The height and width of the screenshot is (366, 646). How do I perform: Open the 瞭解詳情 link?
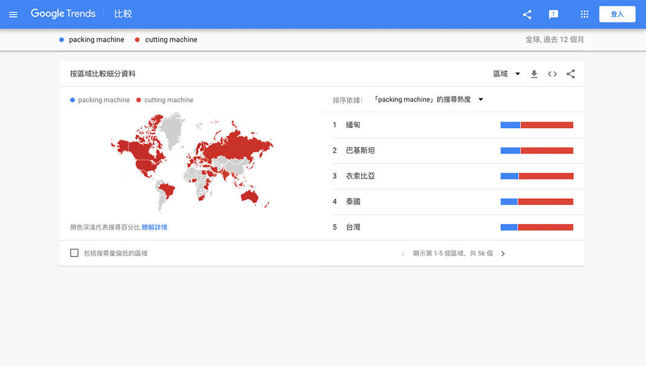coord(155,228)
